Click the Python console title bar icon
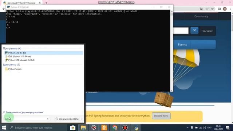This screenshot has width=233, height=131. [8, 7]
